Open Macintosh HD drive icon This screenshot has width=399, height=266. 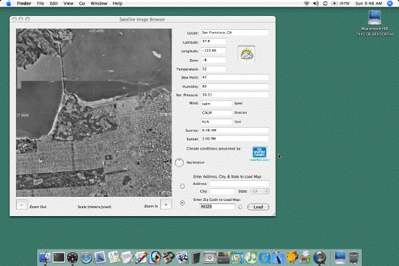pos(374,18)
